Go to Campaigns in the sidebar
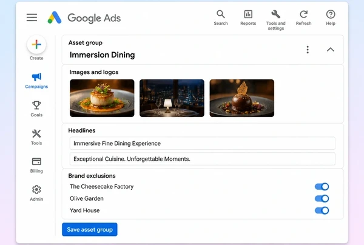 tap(36, 81)
